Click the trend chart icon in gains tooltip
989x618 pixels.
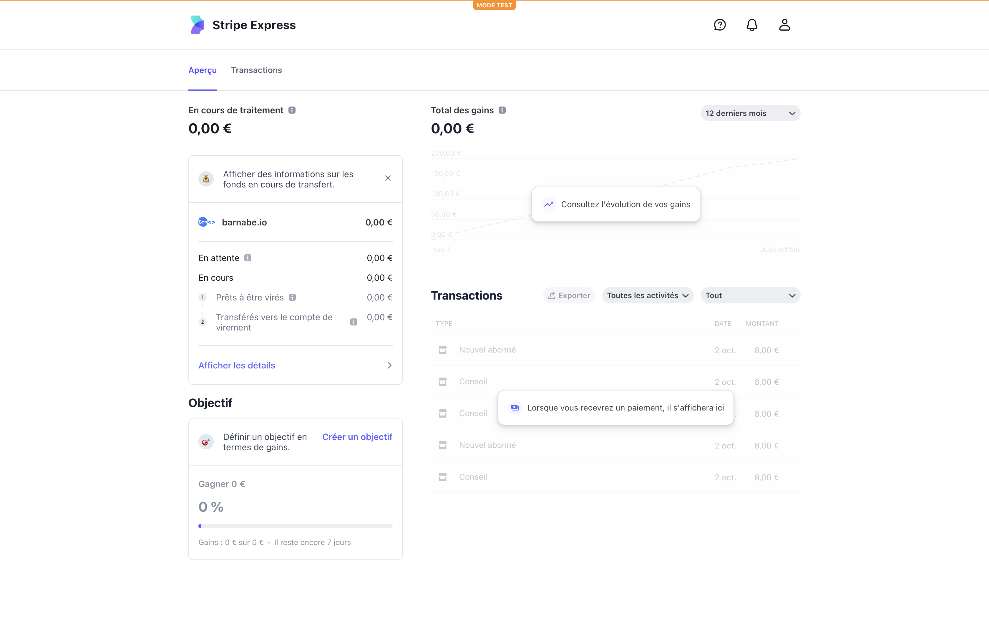pos(549,204)
